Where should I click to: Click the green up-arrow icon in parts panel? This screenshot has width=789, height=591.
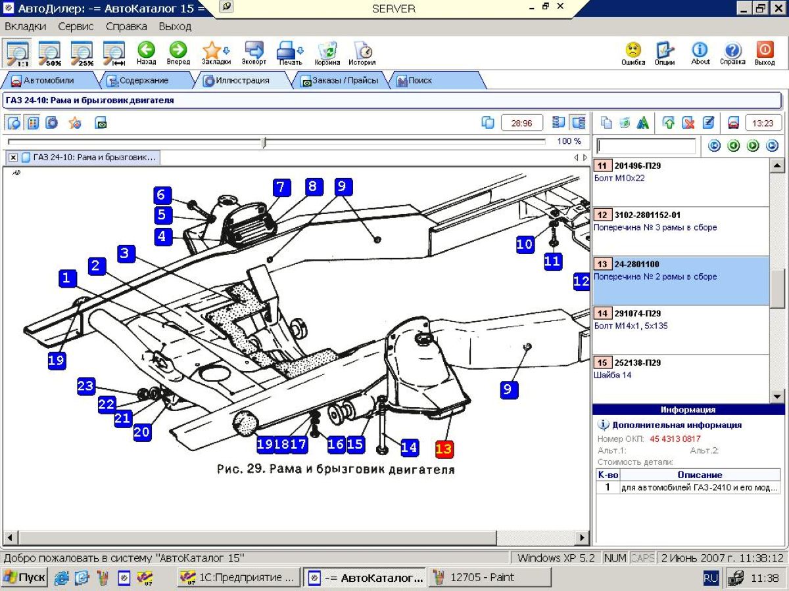(669, 123)
